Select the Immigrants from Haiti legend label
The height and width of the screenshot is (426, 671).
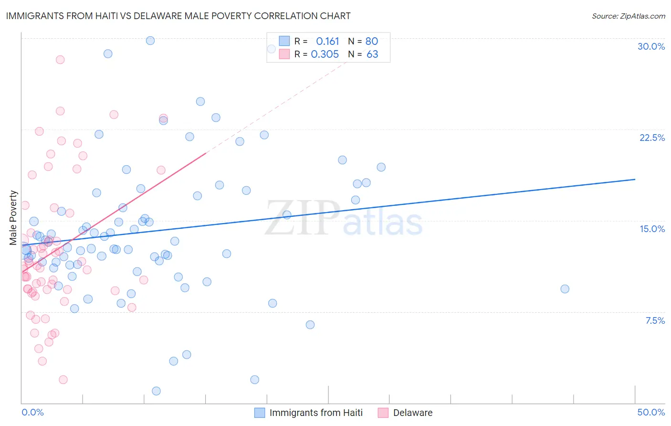316,413
